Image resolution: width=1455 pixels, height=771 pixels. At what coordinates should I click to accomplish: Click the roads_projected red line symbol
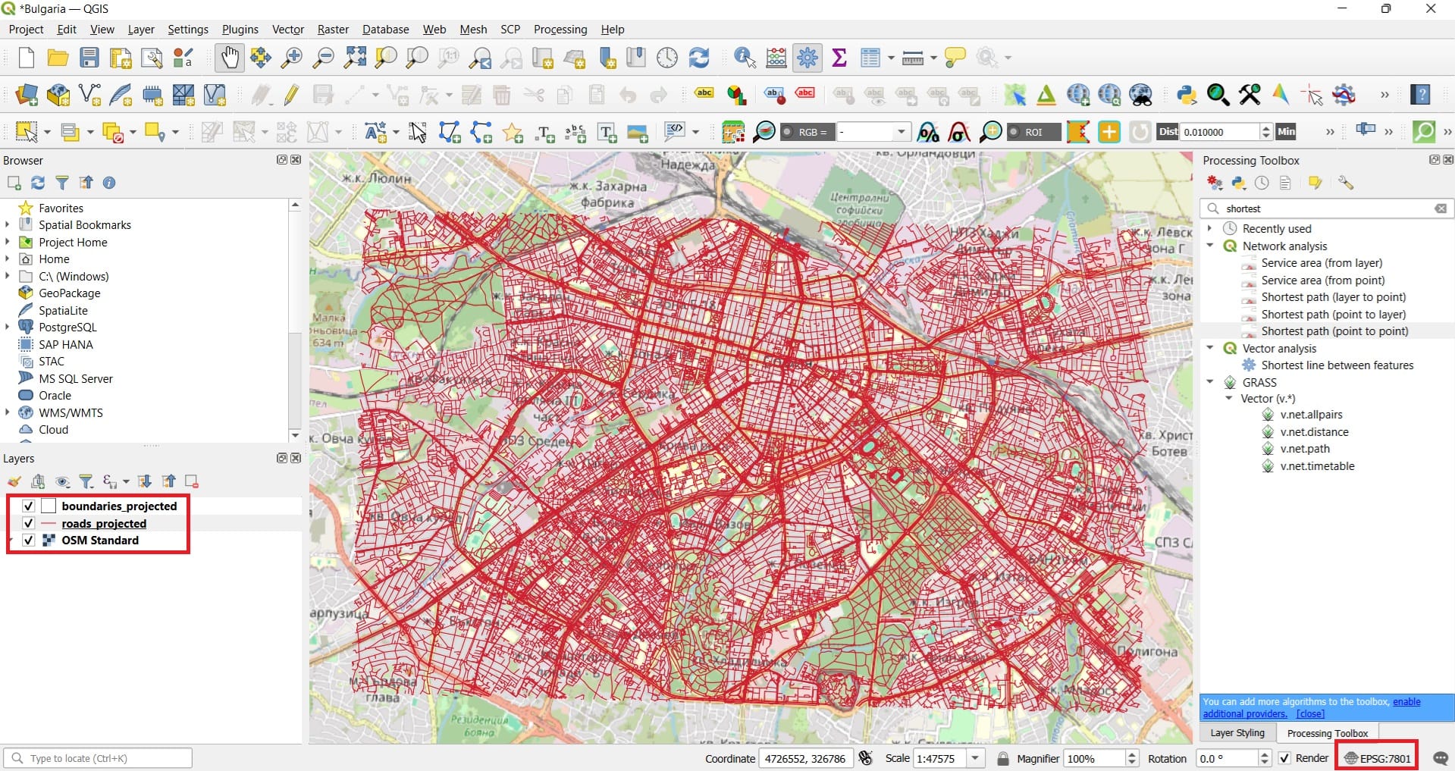[x=49, y=524]
